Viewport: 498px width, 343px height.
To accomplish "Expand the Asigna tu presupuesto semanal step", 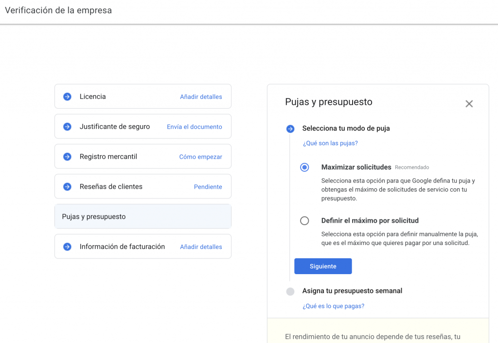I will pyautogui.click(x=352, y=291).
